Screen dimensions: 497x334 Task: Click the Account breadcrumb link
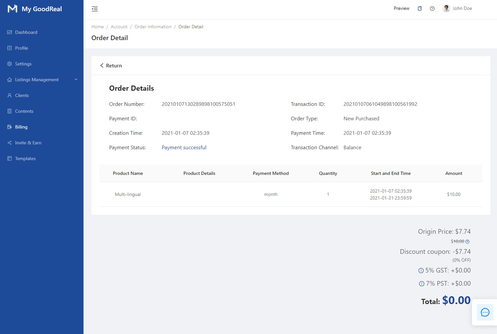click(x=119, y=27)
